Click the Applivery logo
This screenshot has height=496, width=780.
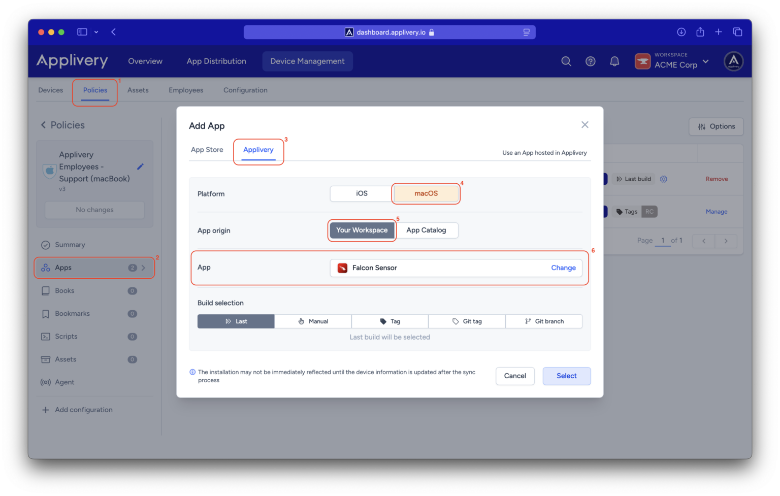coord(72,60)
